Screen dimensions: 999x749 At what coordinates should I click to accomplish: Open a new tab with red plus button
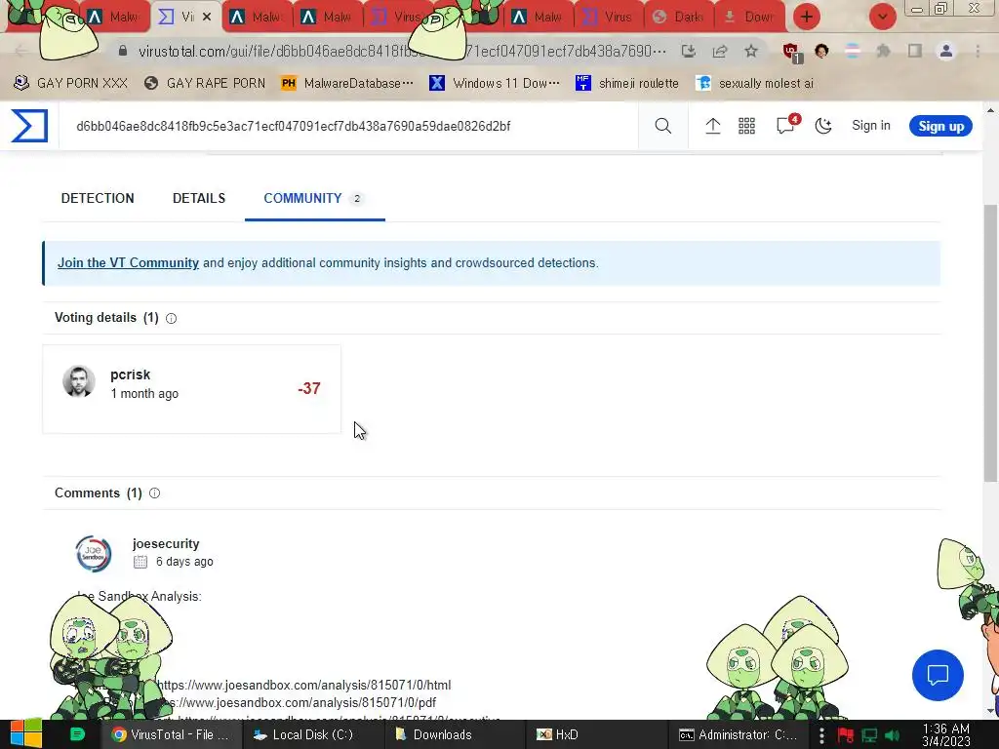coord(807,17)
